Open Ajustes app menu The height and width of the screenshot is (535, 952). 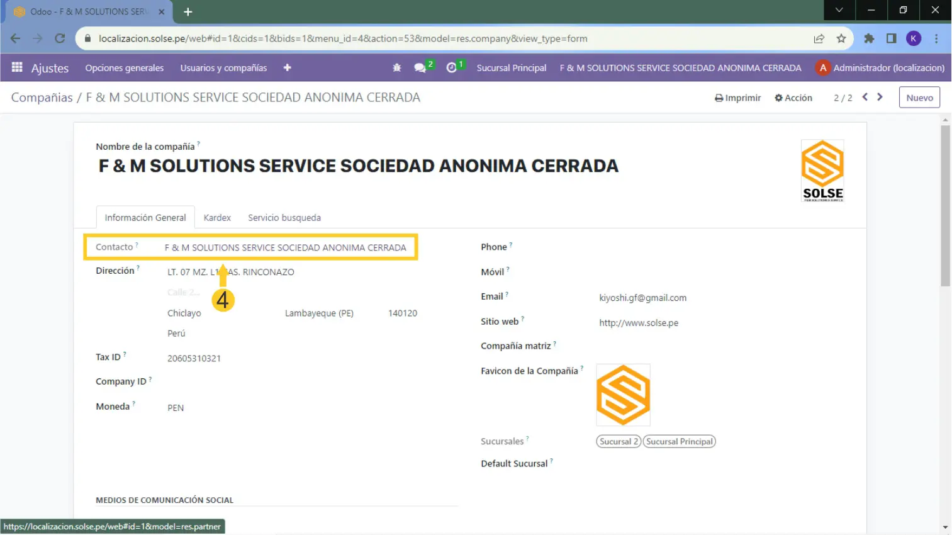50,68
